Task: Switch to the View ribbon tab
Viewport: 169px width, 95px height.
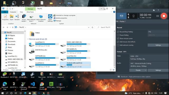Action: pos(21,12)
